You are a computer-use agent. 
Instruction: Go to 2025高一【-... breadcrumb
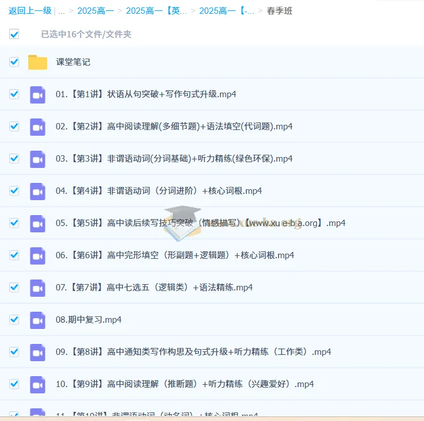[x=227, y=11]
